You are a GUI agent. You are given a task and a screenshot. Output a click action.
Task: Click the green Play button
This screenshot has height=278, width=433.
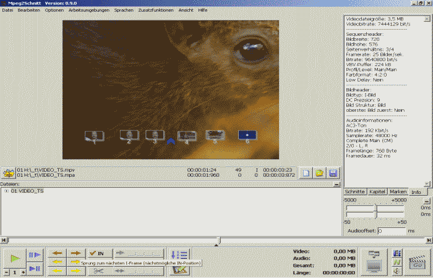click(15, 258)
